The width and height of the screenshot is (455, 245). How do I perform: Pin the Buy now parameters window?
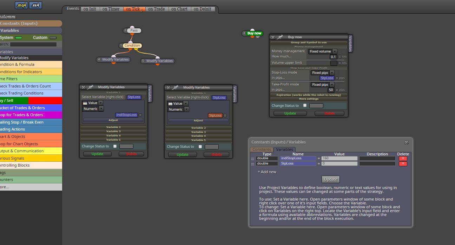[x=280, y=37]
